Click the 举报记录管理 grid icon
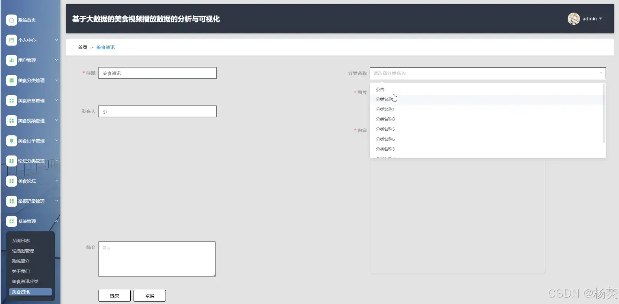619x304 pixels. [x=11, y=201]
